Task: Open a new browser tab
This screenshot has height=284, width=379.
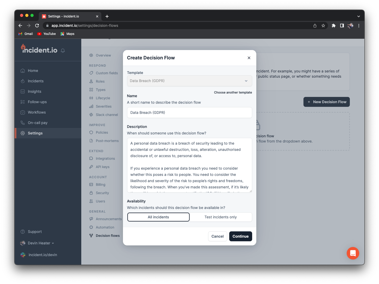Action: [107, 16]
